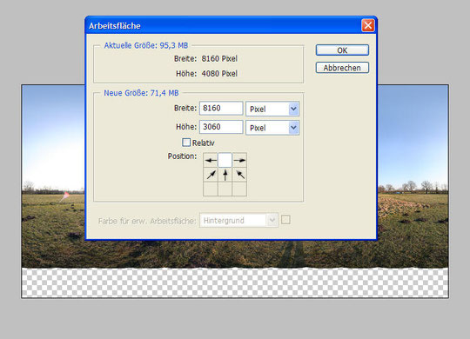The width and height of the screenshot is (470, 339).
Task: Click the Höhe input field
Action: click(x=221, y=127)
